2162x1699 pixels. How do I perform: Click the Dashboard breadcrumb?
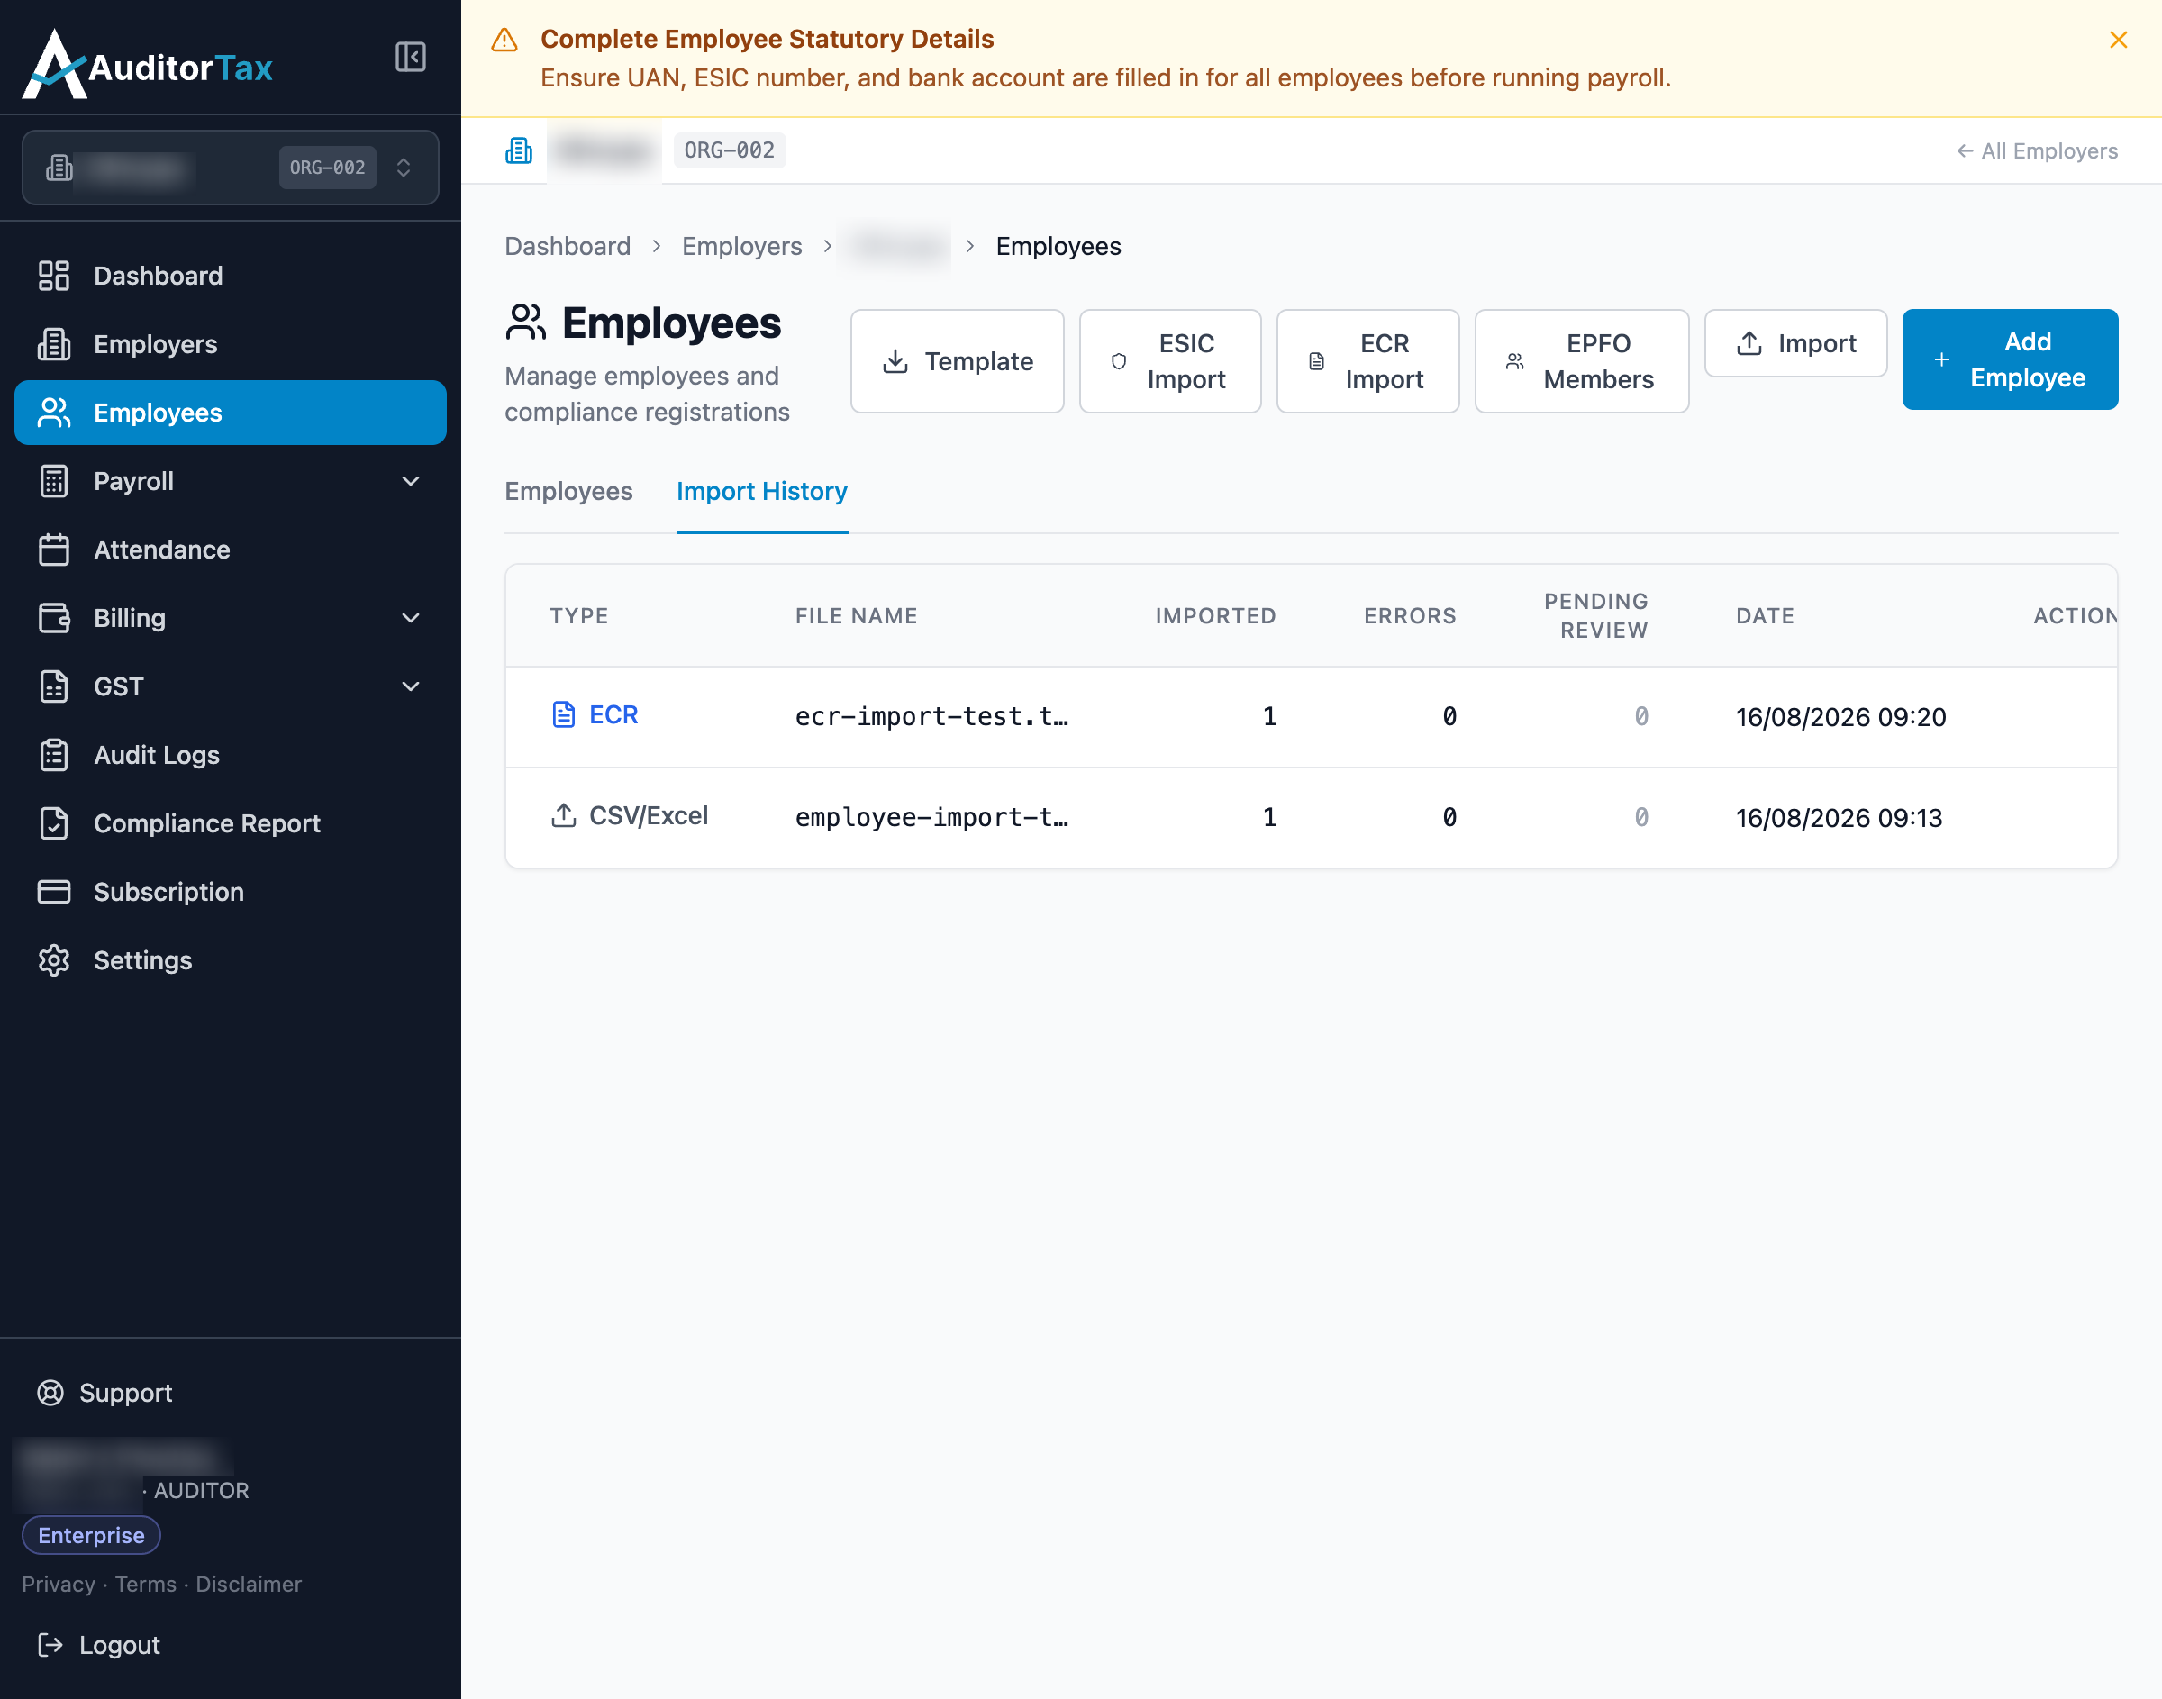pyautogui.click(x=567, y=246)
